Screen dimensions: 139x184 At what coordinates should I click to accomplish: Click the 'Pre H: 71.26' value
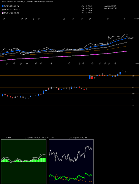[87, 8]
